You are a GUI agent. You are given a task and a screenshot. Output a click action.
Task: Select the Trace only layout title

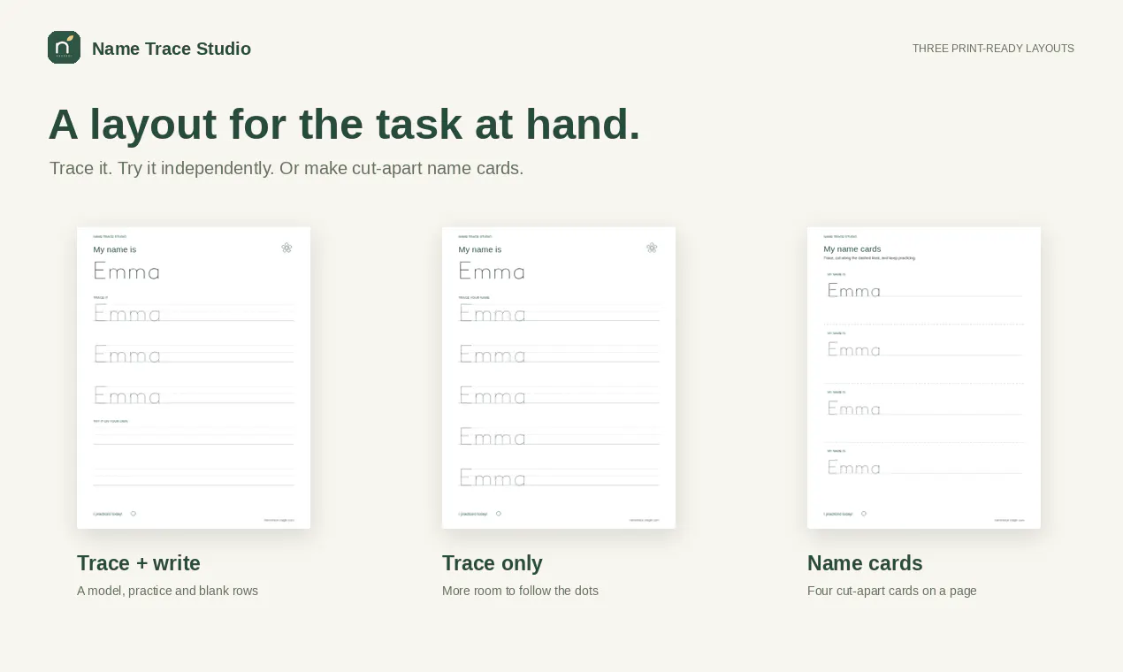(x=493, y=563)
